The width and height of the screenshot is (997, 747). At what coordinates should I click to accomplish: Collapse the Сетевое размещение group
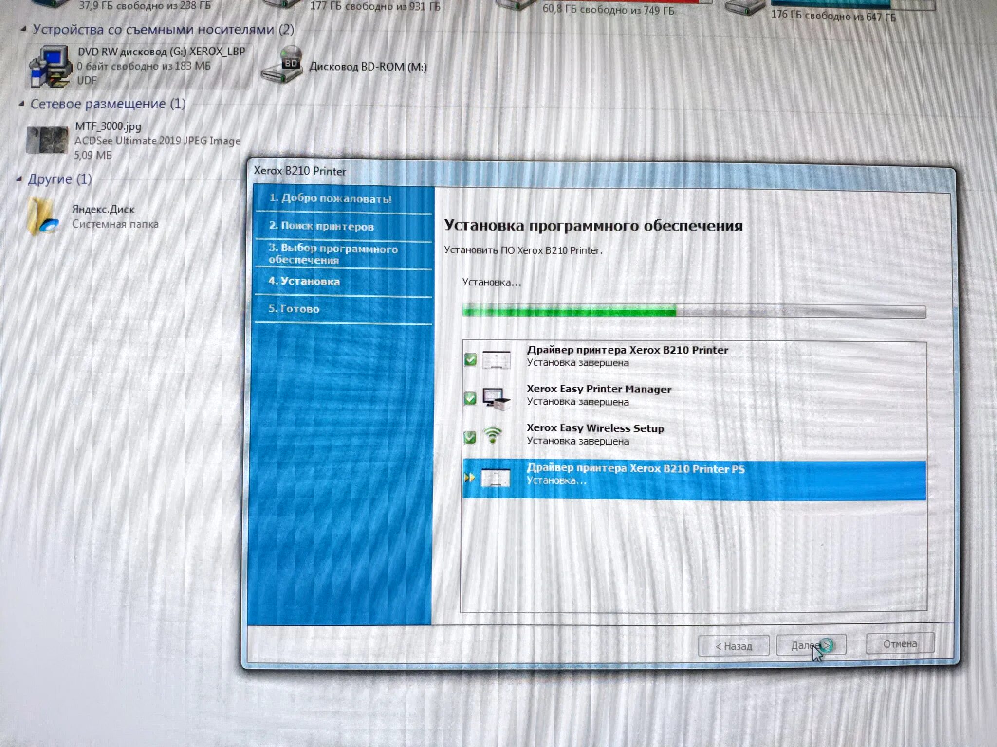[21, 104]
